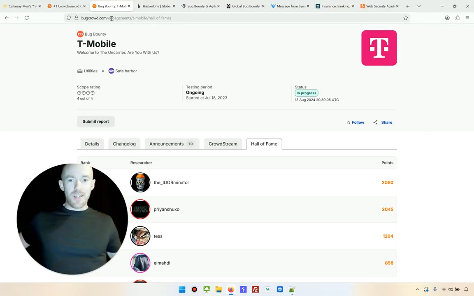Viewport: 474px width, 296px height.
Task: Click the_IDORminator skull avatar
Action: [140, 183]
